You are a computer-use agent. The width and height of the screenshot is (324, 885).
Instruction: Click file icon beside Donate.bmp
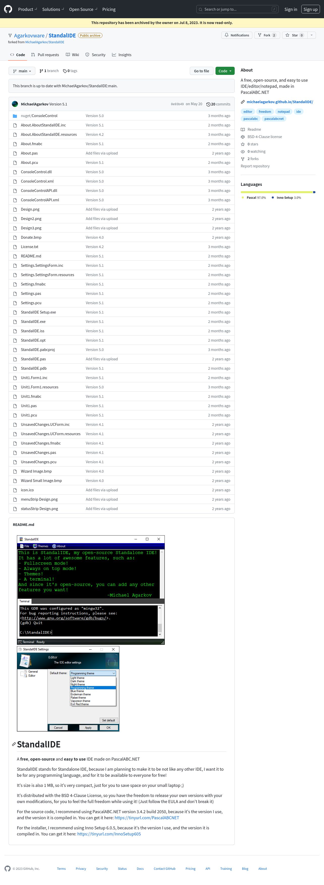pos(15,237)
